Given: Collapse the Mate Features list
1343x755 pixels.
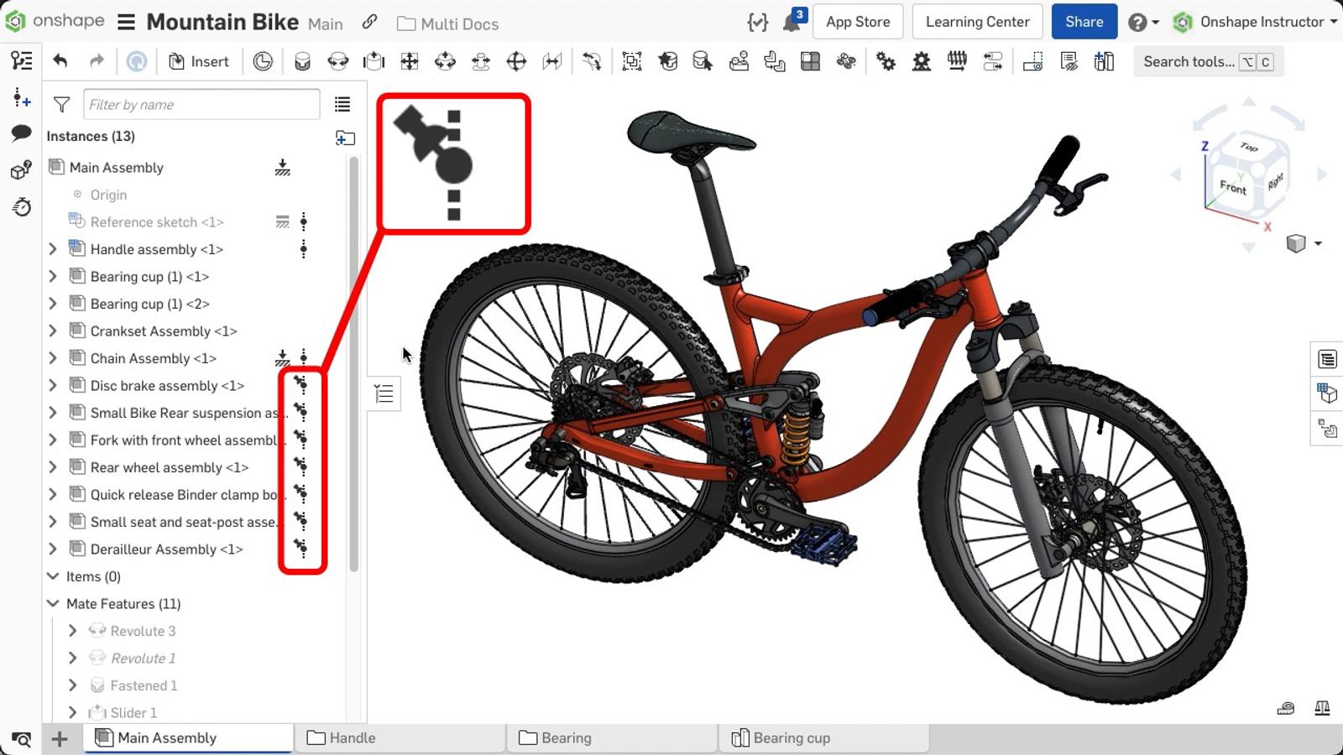Looking at the screenshot, I should (x=52, y=603).
